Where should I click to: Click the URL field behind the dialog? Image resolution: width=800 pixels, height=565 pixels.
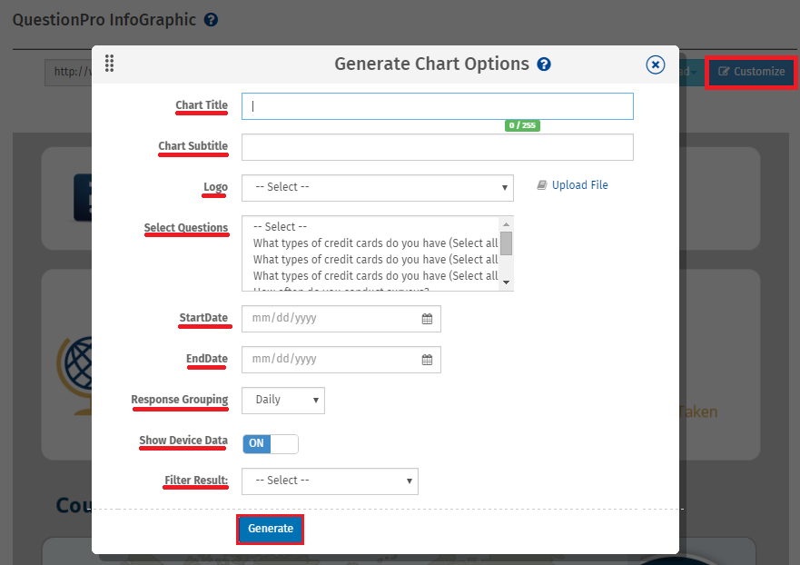pos(68,73)
